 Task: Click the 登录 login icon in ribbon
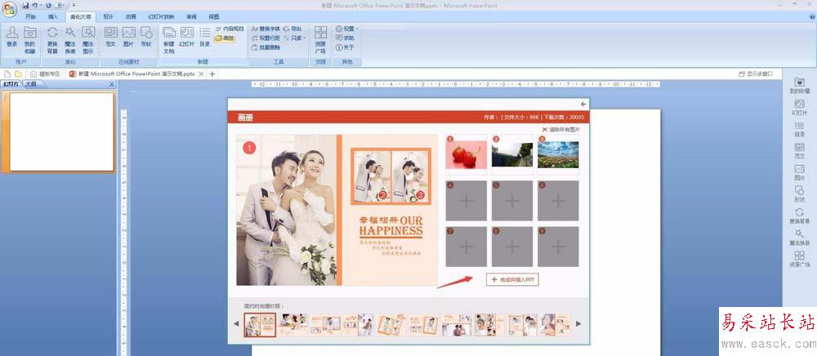coord(12,37)
